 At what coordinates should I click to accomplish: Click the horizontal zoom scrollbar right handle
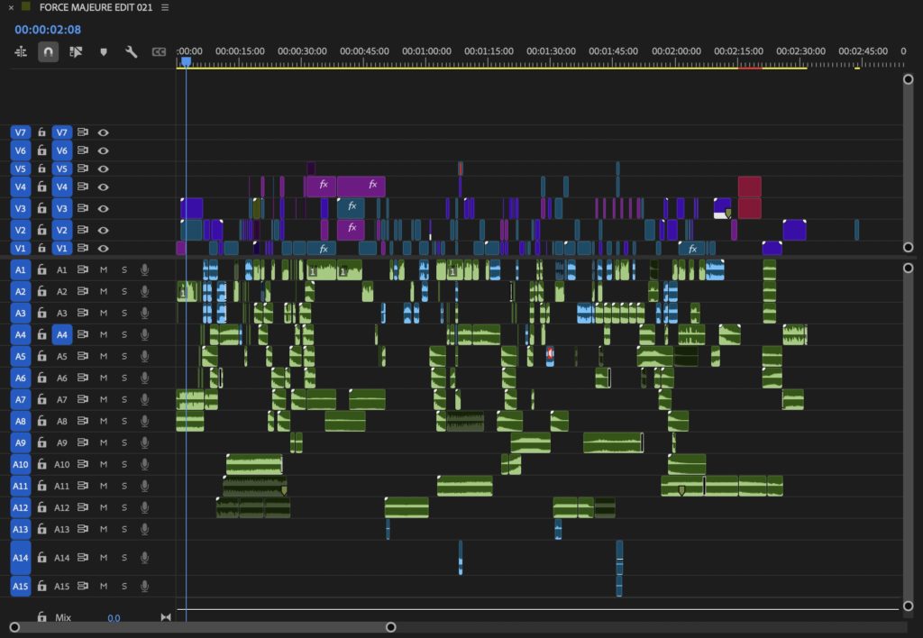(x=391, y=627)
